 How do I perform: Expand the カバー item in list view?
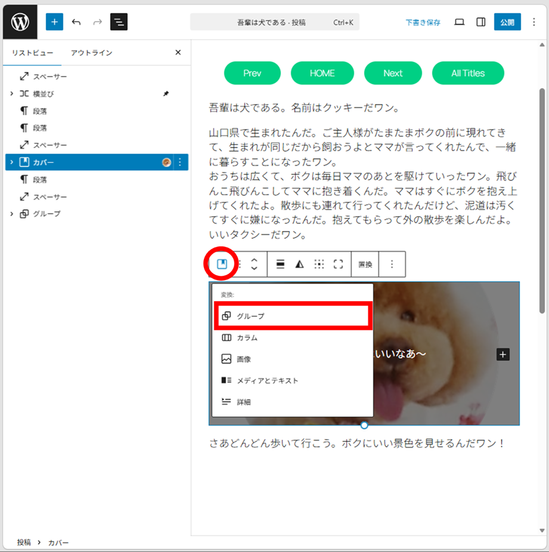(12, 162)
